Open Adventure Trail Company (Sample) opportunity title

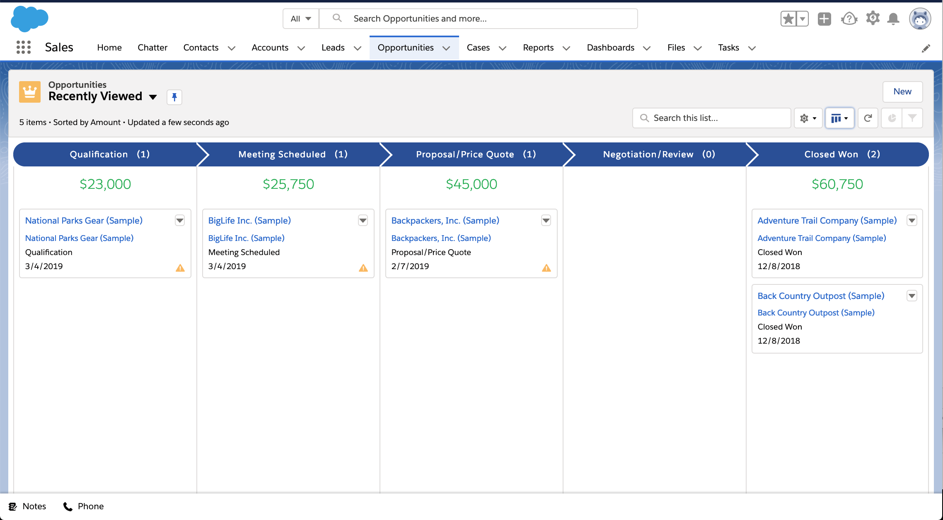827,221
